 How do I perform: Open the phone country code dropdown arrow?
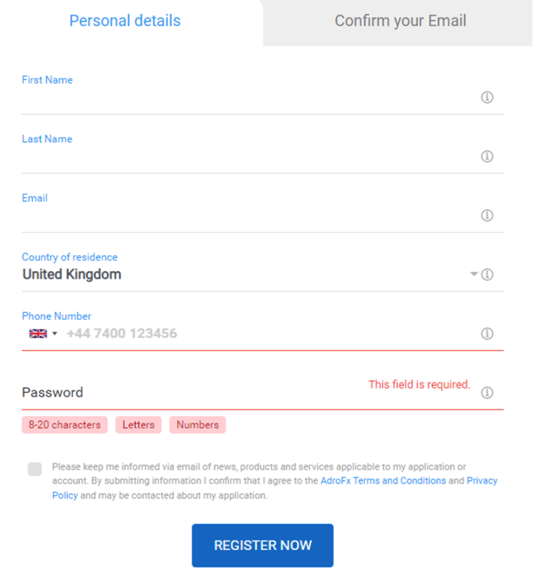[55, 334]
